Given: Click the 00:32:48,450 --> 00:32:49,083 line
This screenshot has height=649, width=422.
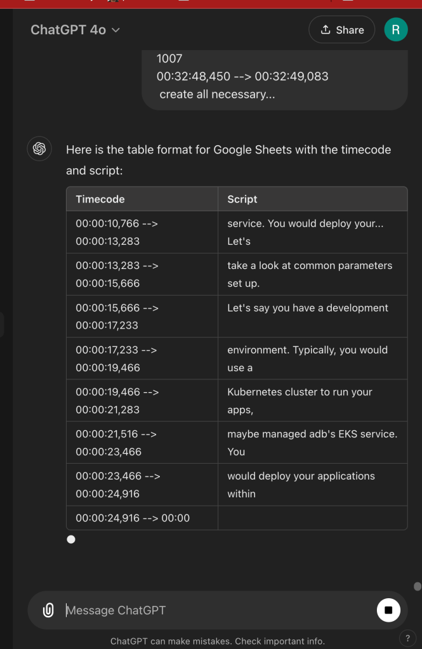Looking at the screenshot, I should 242,77.
